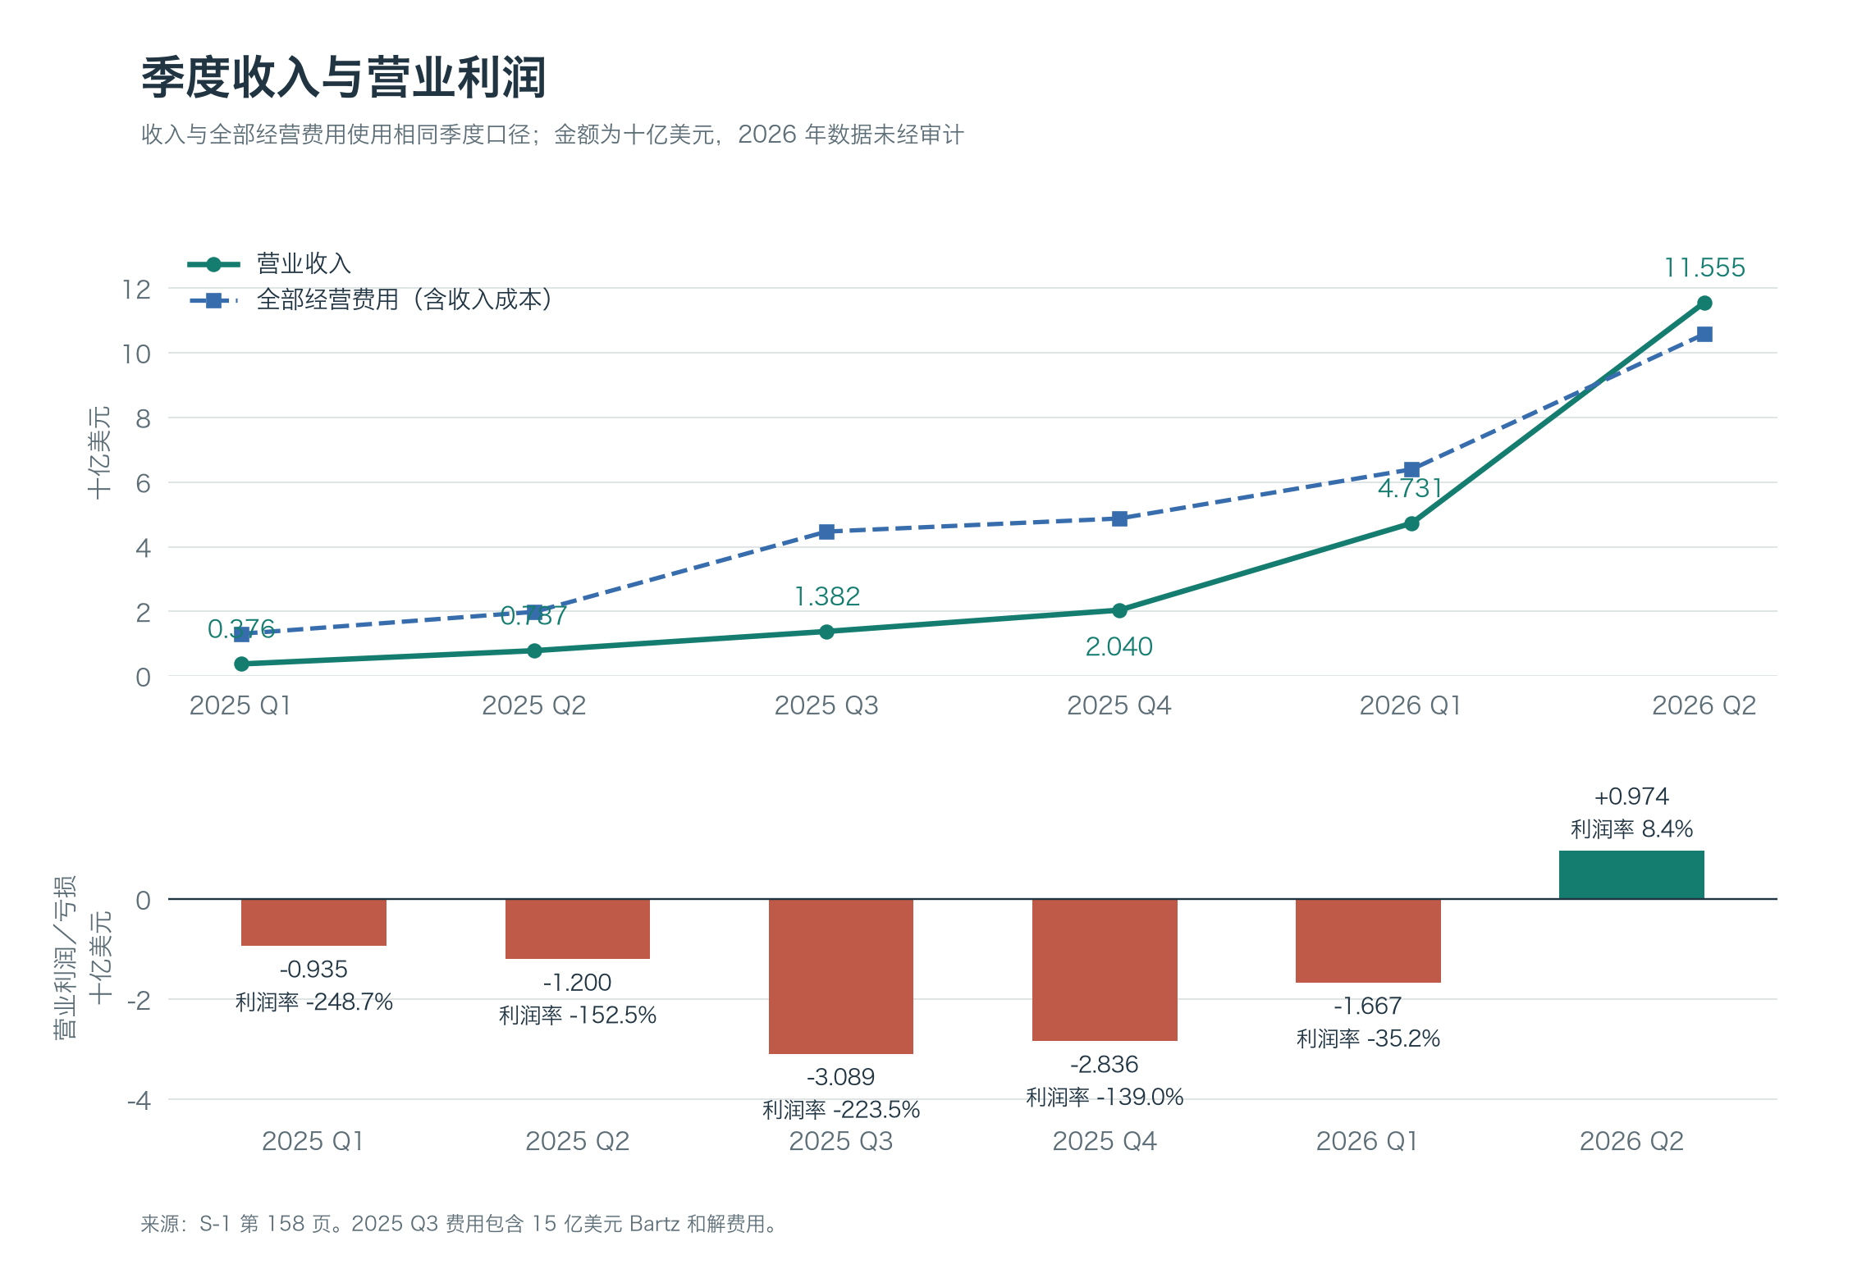Select the y-axis tick label 10
Viewport: 1871px width, 1278px height.
(136, 354)
